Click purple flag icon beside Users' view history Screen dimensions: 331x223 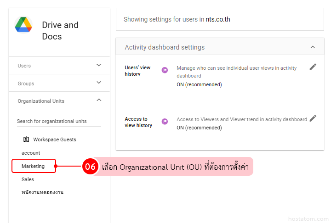[x=165, y=70]
